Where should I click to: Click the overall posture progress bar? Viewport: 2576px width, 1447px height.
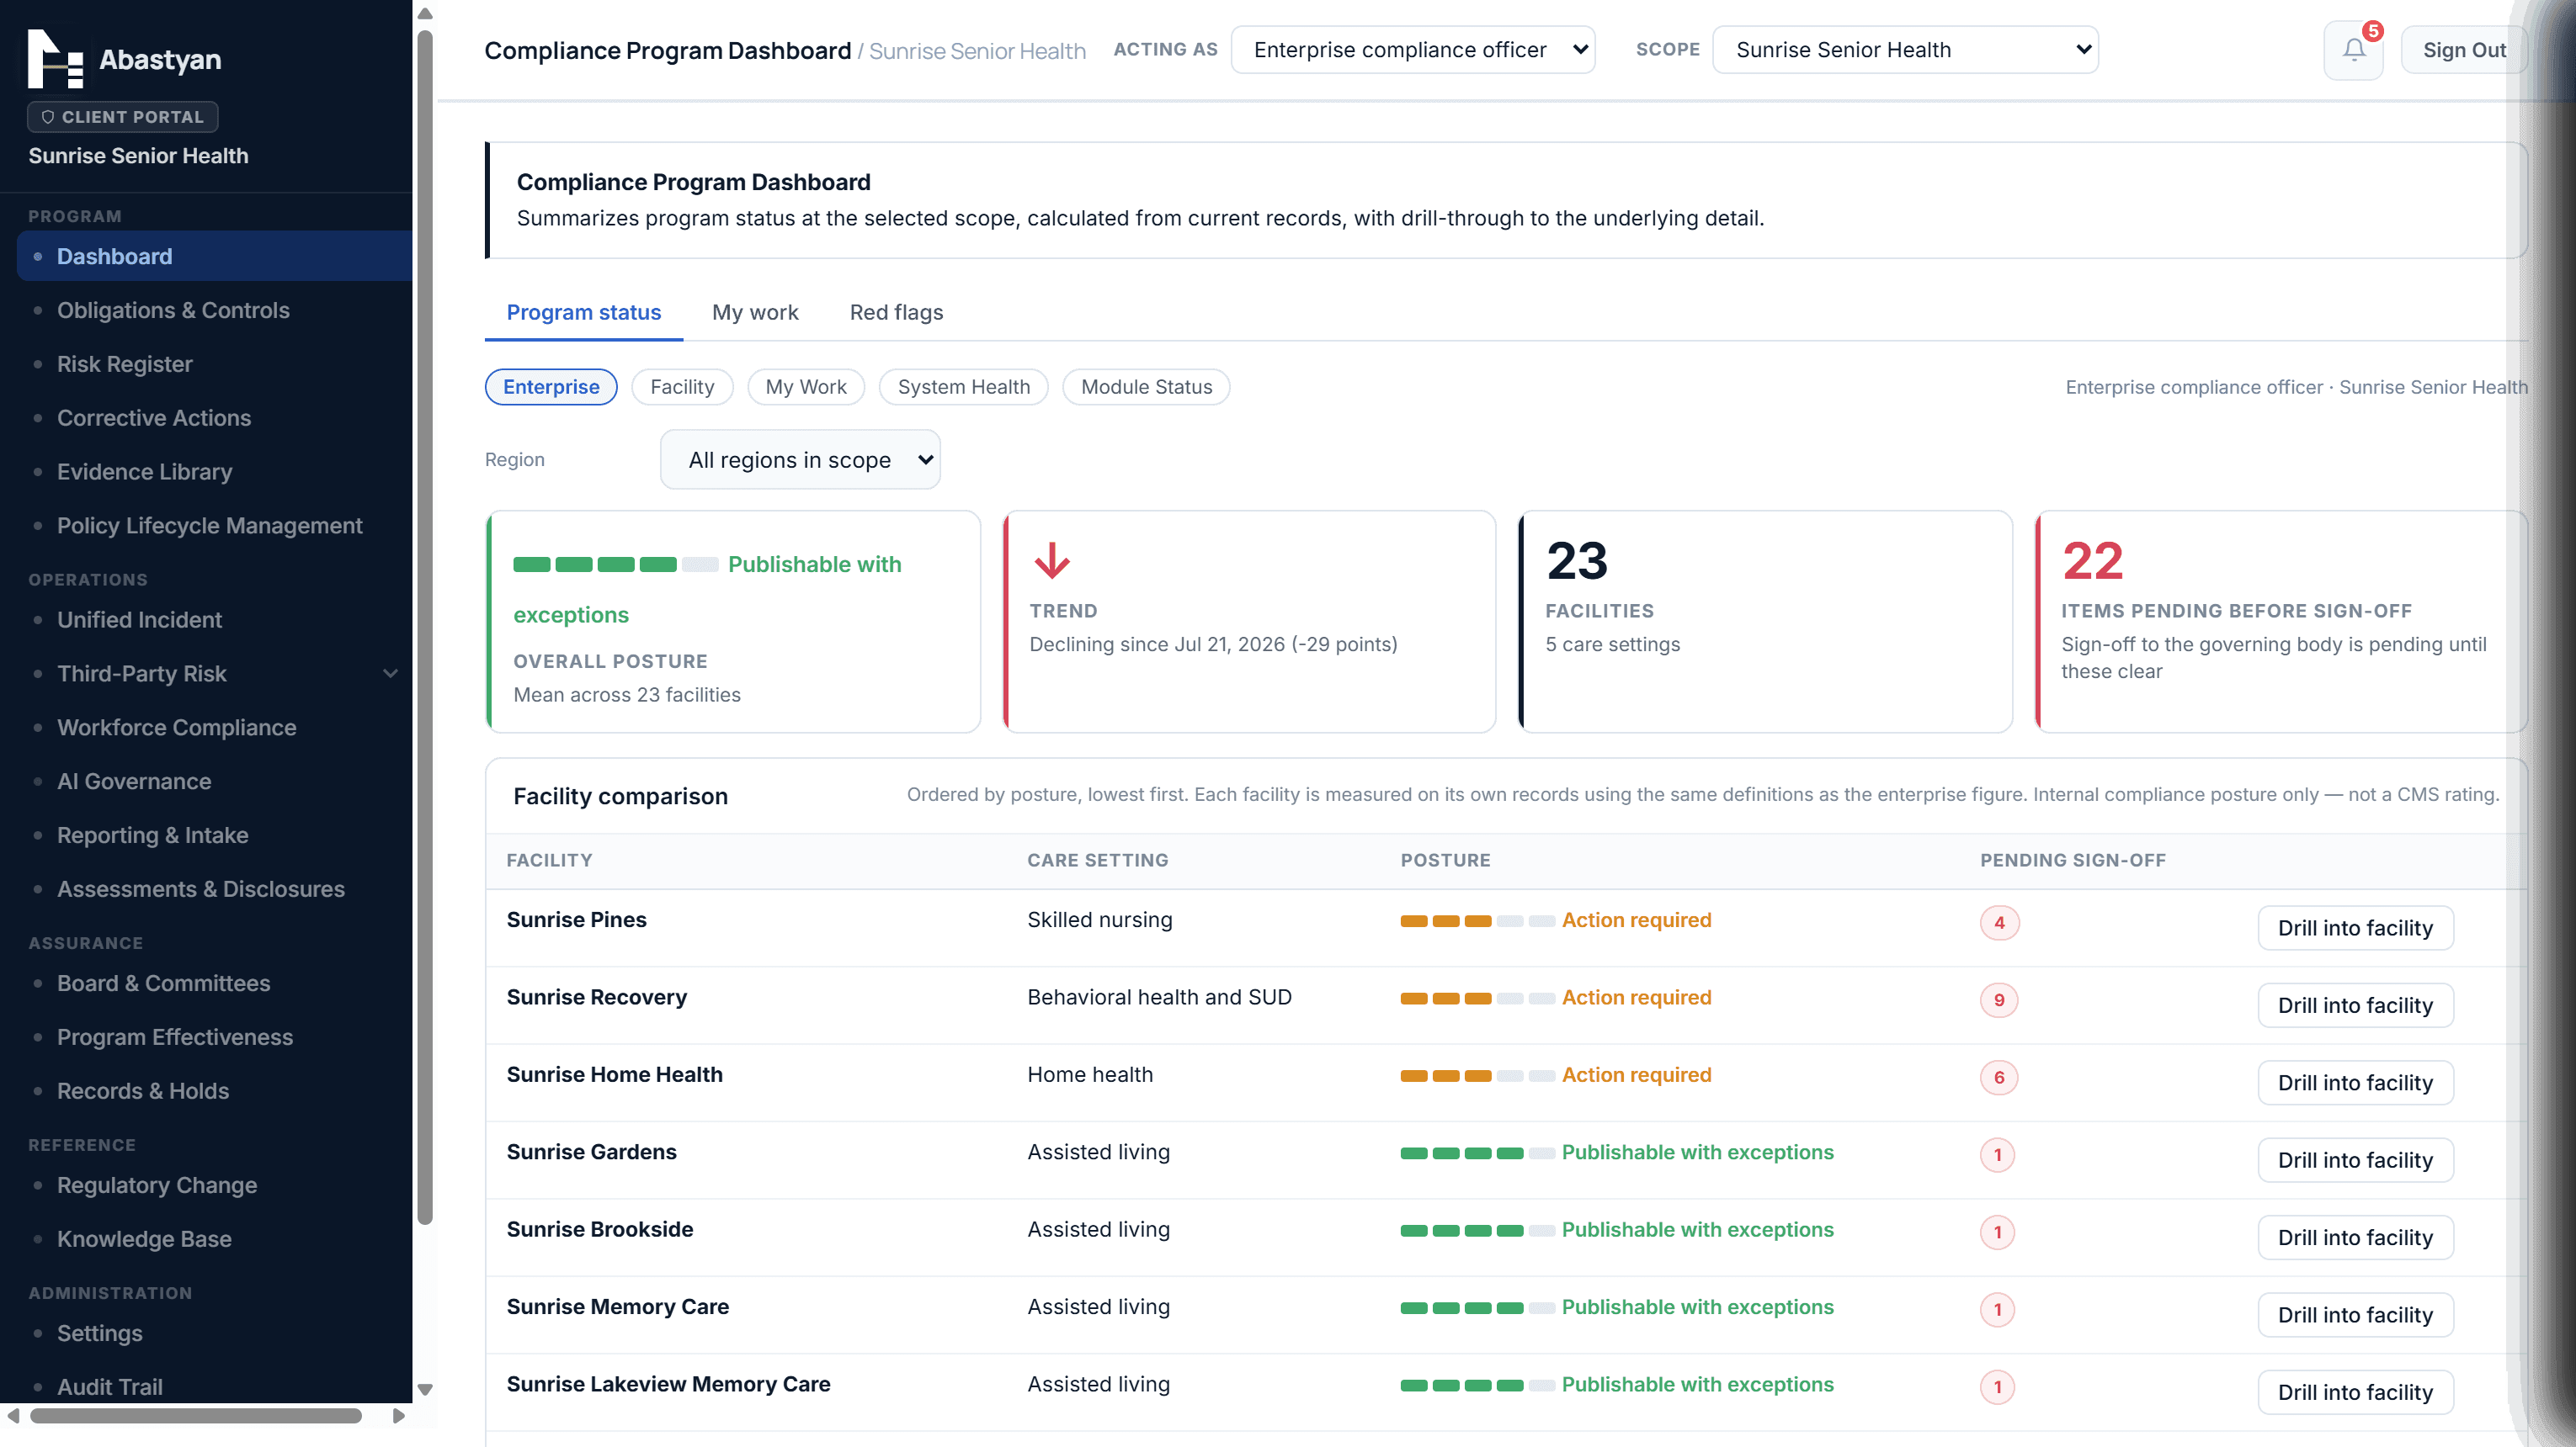click(616, 564)
